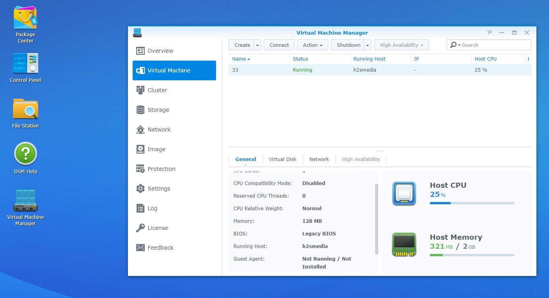Click the Connect button
The height and width of the screenshot is (298, 549).
coord(279,45)
